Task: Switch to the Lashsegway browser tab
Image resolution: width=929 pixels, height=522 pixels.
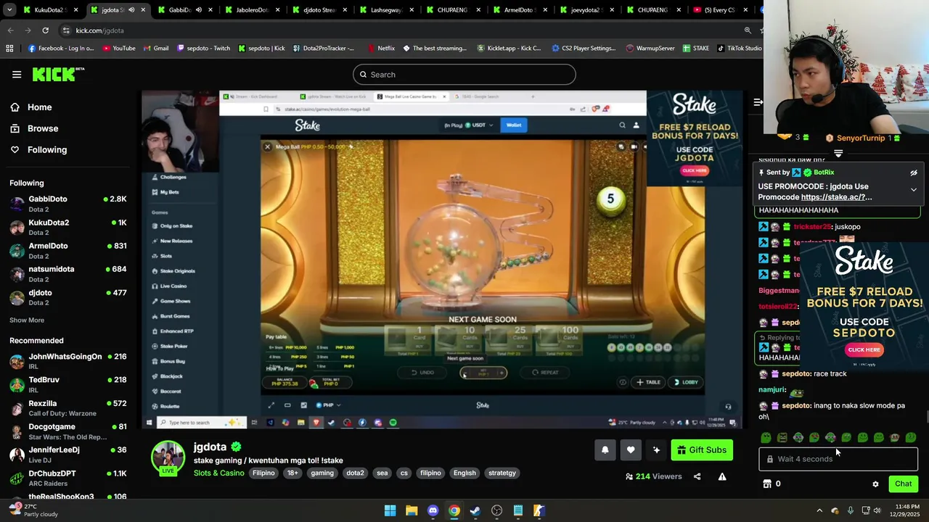Action: (386, 10)
